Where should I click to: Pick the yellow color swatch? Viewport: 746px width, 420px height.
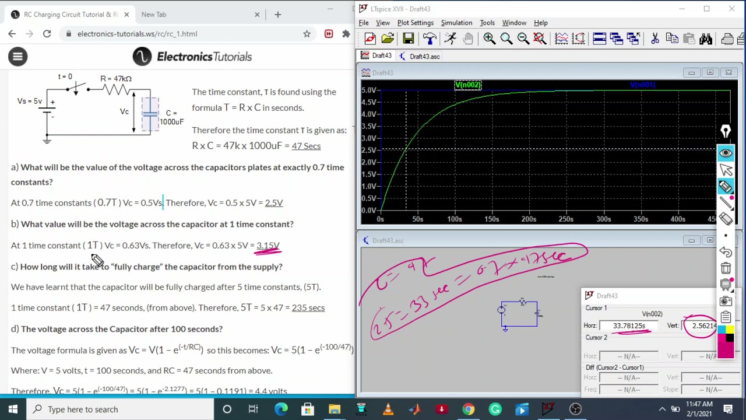coord(730,330)
